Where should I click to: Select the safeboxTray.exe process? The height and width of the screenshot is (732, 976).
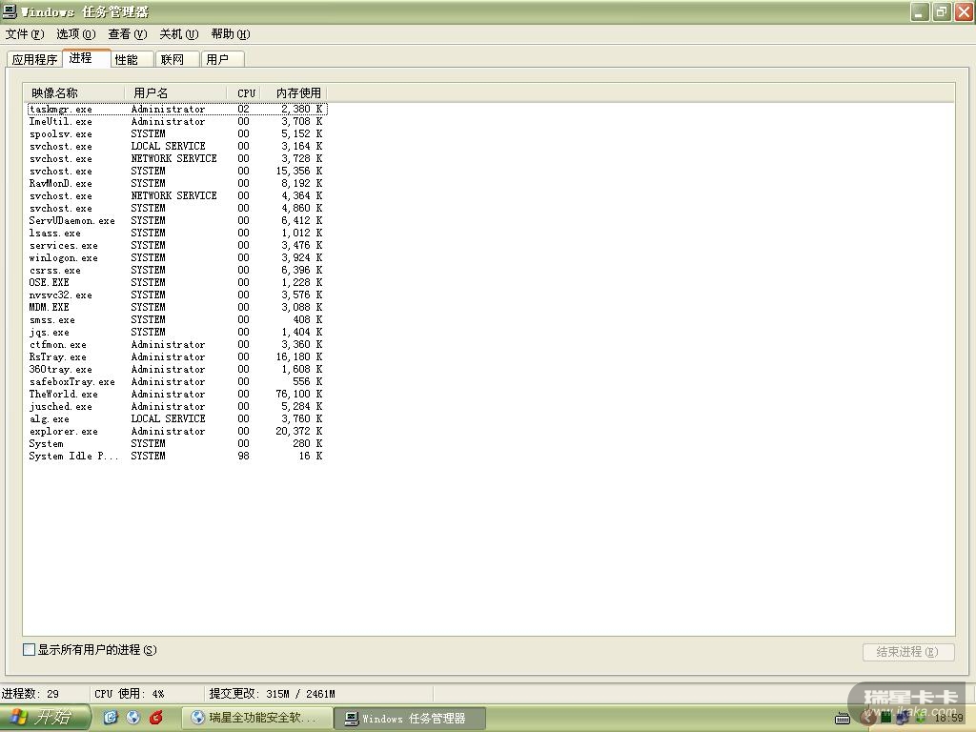(177, 381)
